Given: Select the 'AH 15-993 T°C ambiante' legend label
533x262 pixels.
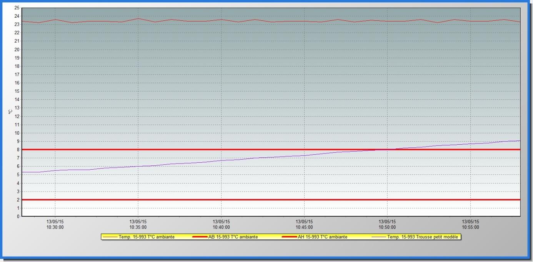Looking at the screenshot, I should (x=322, y=237).
